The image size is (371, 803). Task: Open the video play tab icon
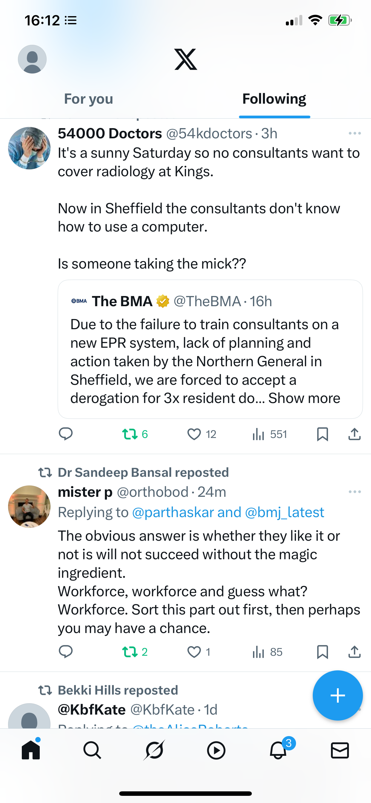point(216,750)
